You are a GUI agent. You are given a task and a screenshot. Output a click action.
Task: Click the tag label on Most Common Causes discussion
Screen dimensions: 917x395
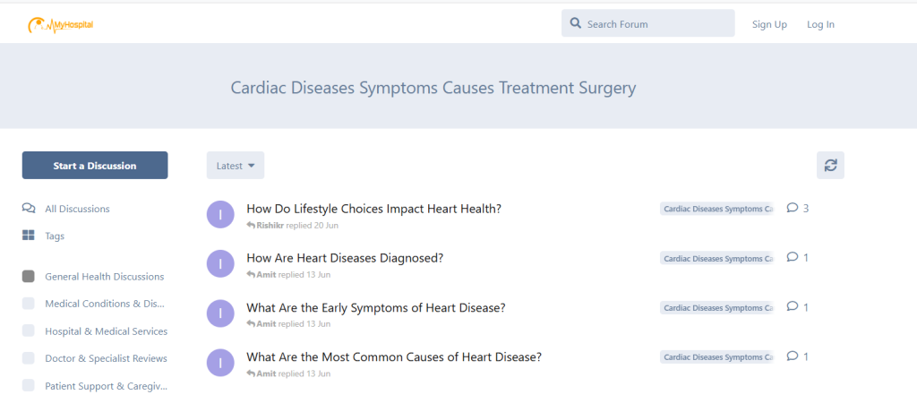point(716,356)
